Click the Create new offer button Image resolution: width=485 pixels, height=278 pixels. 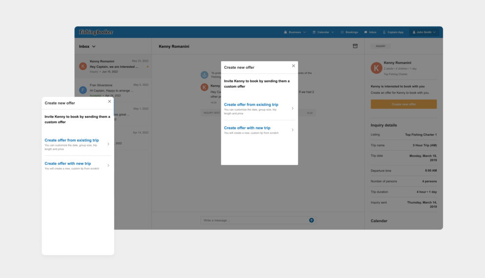[x=404, y=104]
